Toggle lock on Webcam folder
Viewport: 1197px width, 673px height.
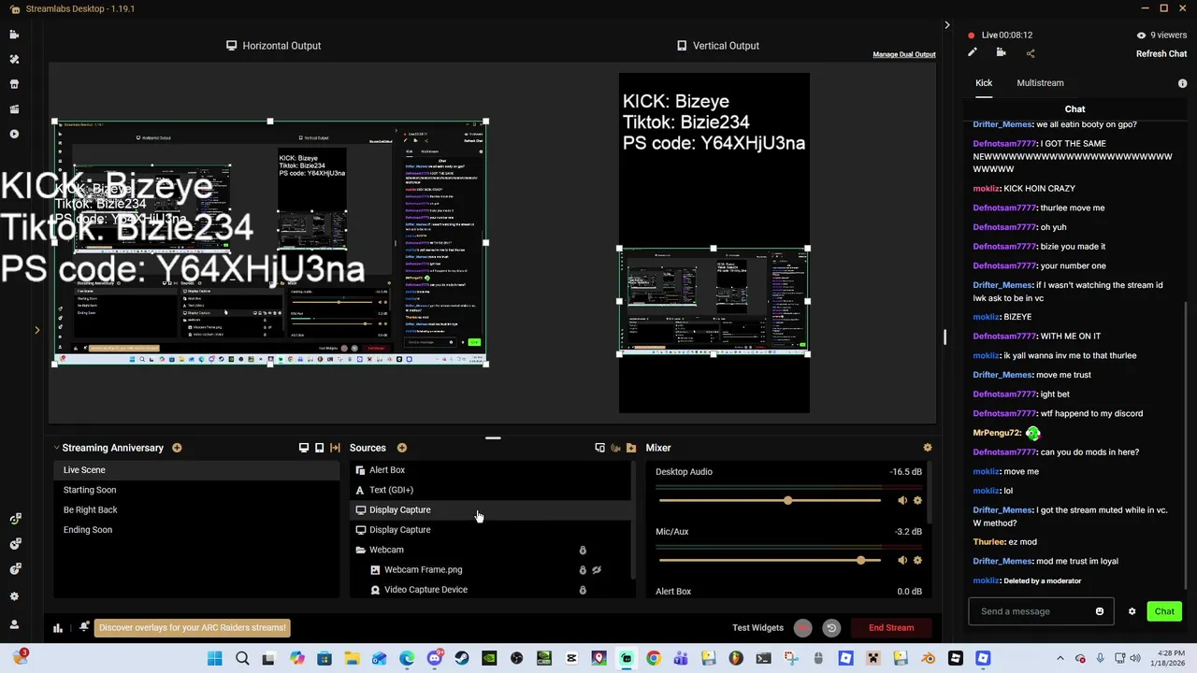coord(583,551)
